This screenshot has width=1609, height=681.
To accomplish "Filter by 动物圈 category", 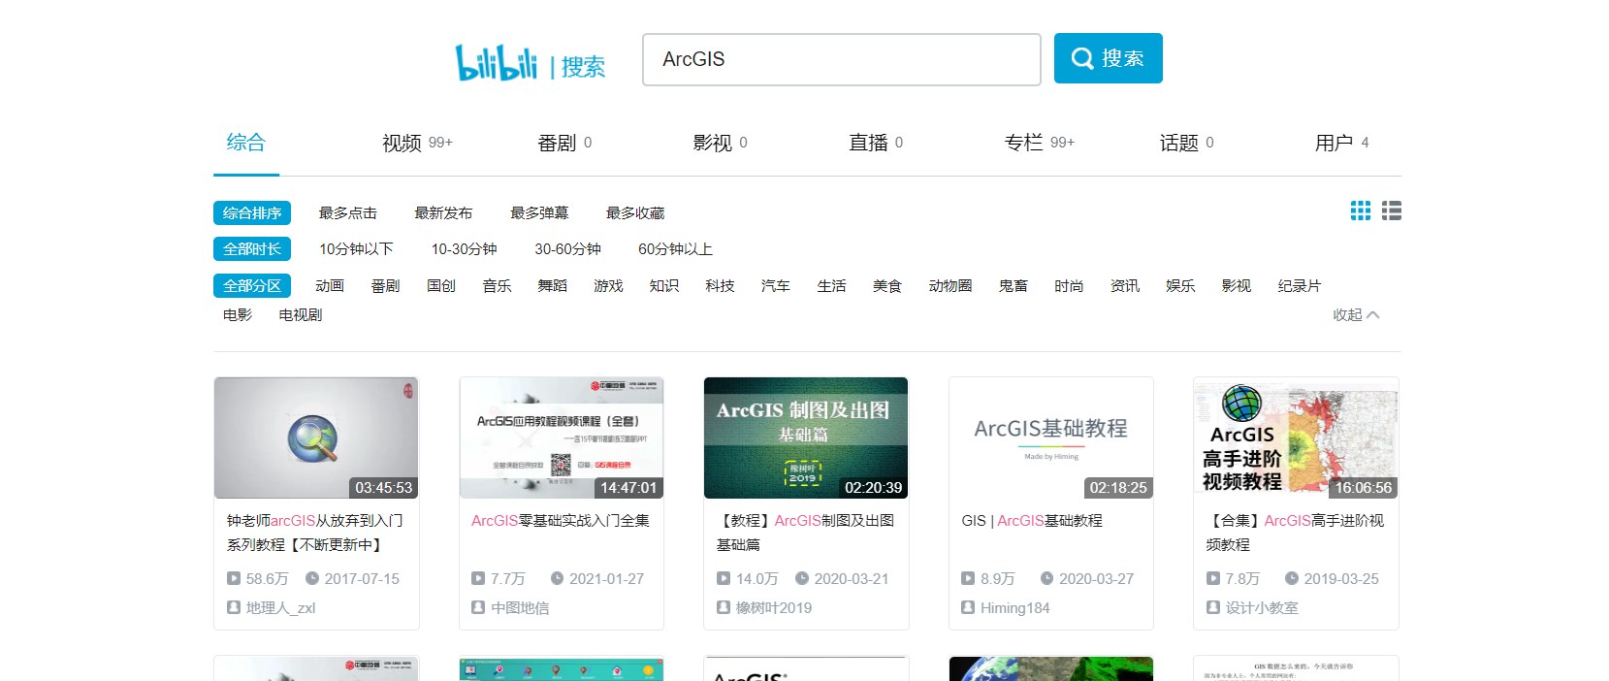I will pos(950,285).
